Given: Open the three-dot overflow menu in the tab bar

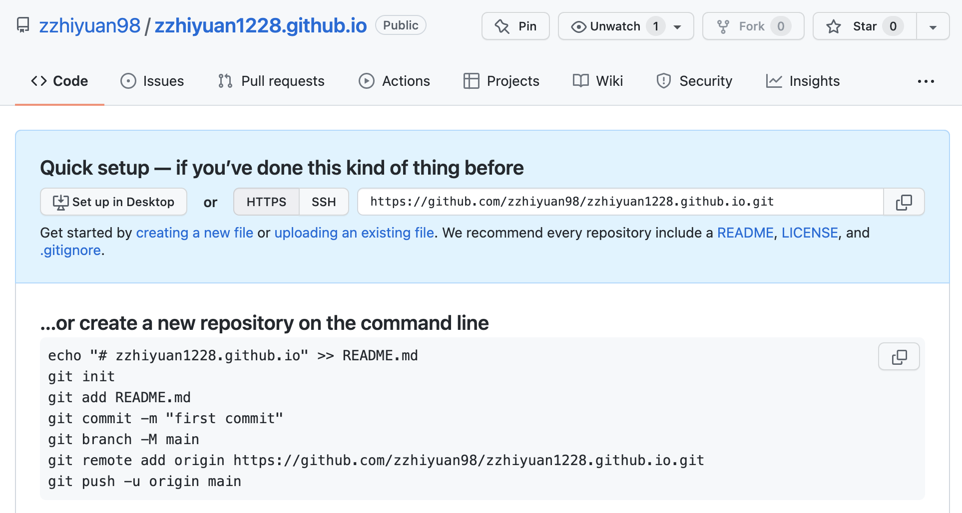Looking at the screenshot, I should pyautogui.click(x=926, y=81).
